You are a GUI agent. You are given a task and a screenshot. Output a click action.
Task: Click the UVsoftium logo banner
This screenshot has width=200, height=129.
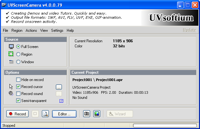pyautogui.click(x=170, y=17)
